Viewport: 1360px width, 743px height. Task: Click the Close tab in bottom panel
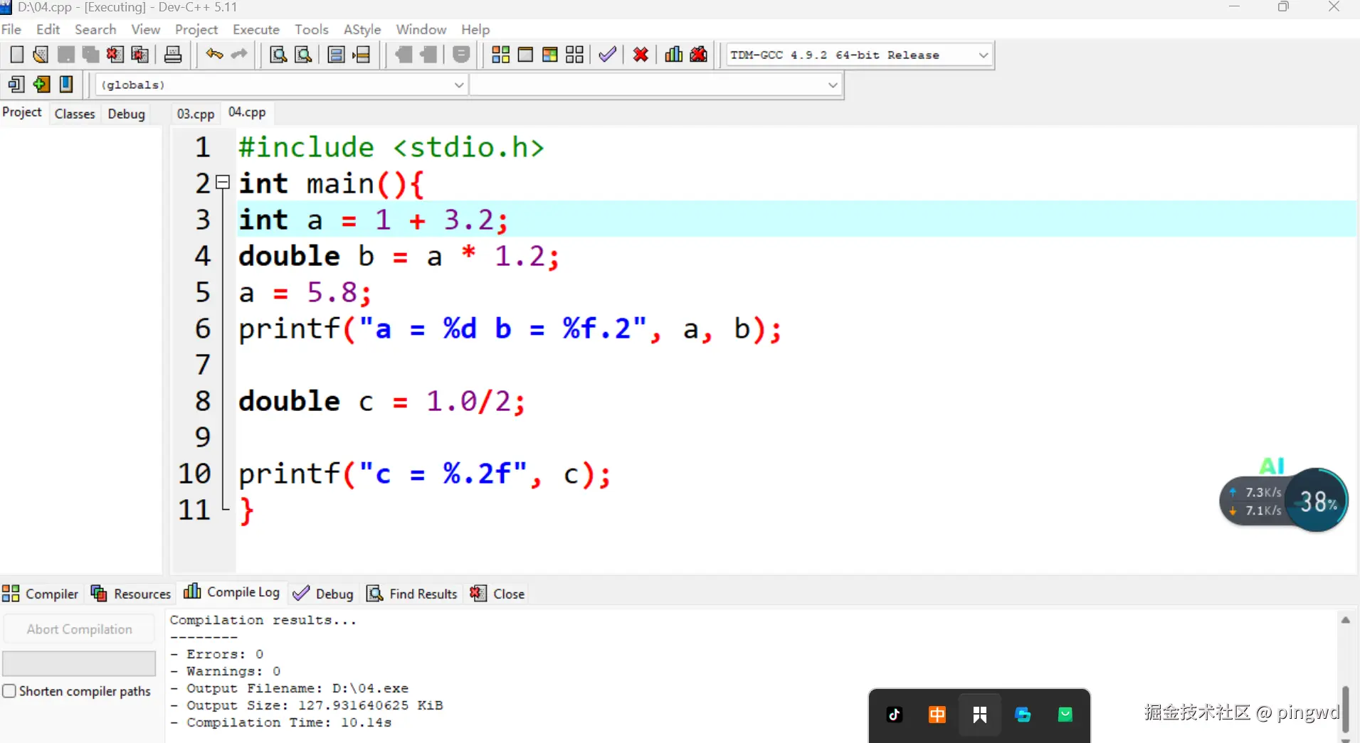point(497,594)
